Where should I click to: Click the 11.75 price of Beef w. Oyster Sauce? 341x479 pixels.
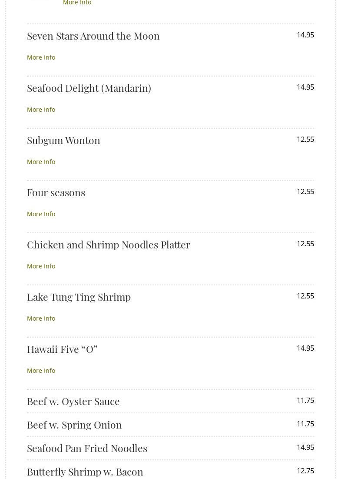point(305,400)
